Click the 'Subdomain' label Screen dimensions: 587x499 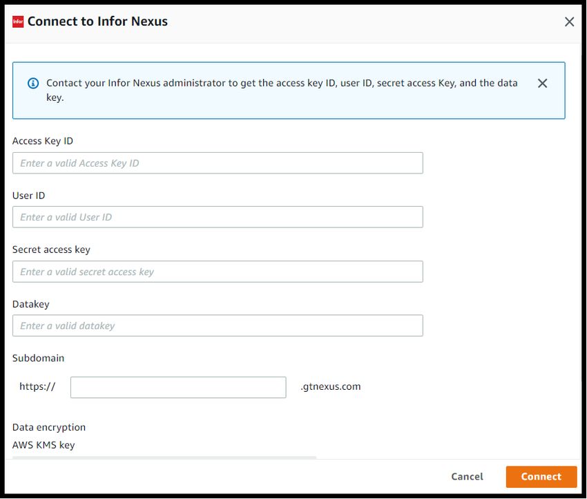click(38, 358)
